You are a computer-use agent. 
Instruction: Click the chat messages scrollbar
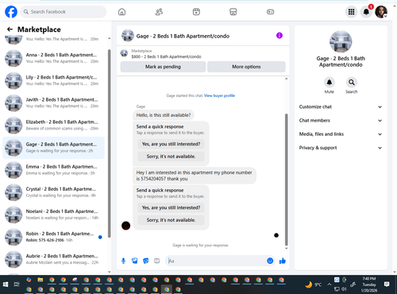[x=286, y=180]
